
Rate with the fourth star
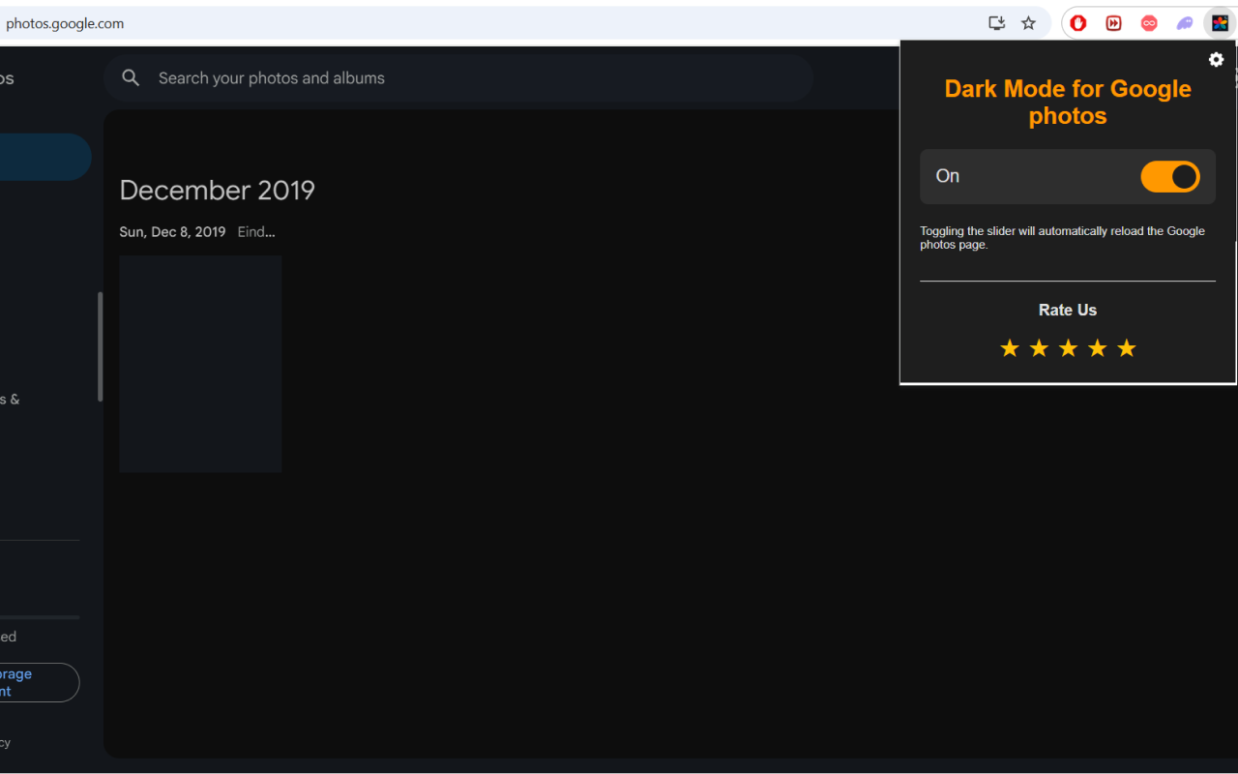click(x=1097, y=348)
